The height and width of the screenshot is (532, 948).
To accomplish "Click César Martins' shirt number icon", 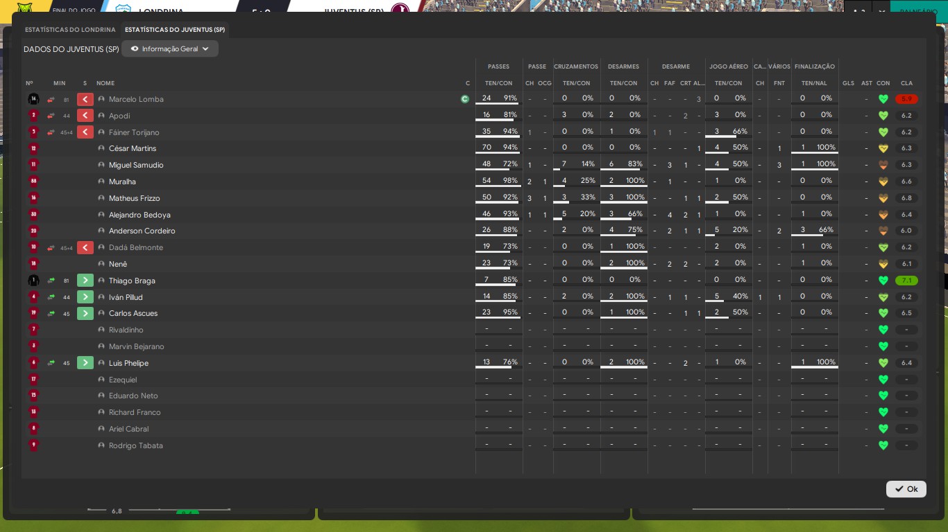I will [x=33, y=148].
